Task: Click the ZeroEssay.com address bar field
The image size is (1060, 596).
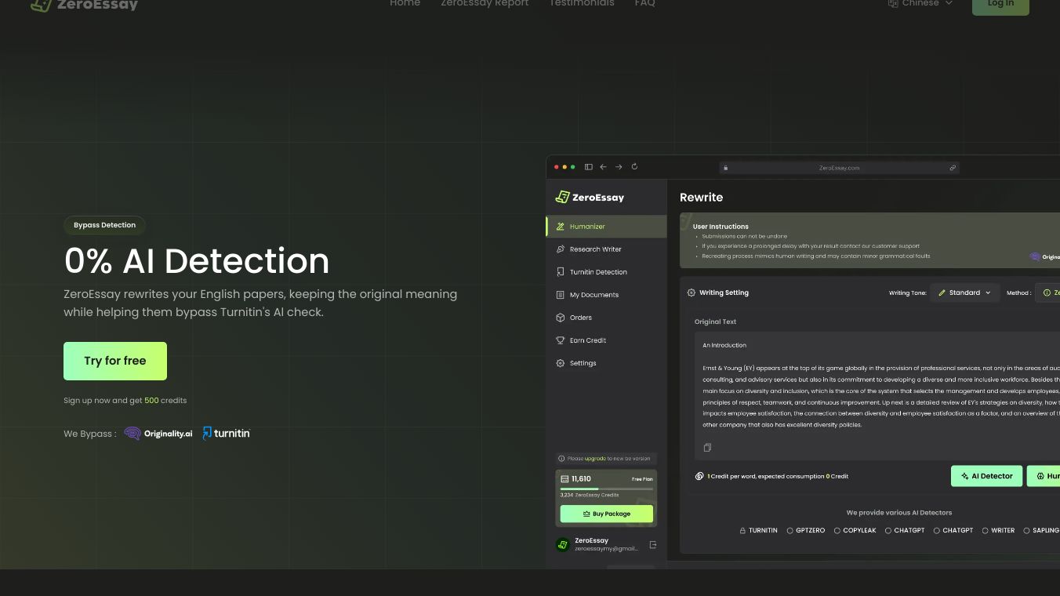Action: 839,168
